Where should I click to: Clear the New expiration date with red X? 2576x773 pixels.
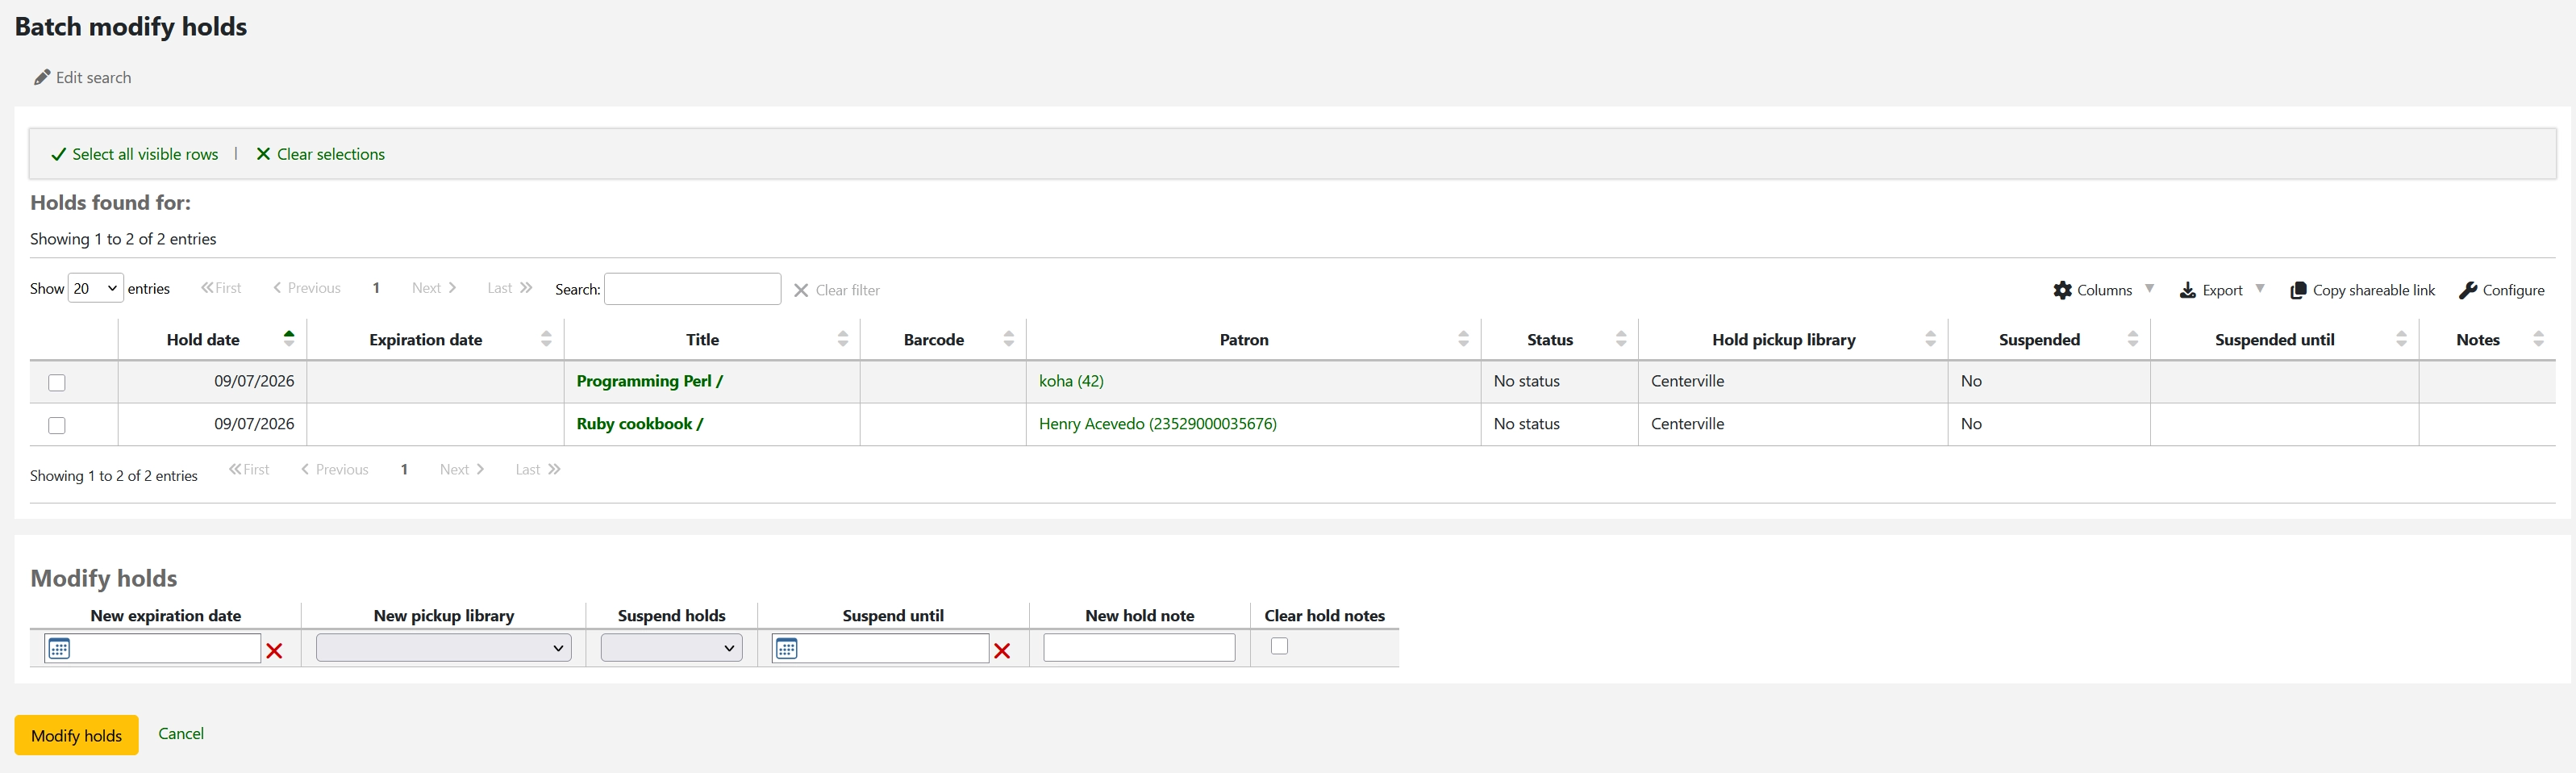(x=274, y=651)
